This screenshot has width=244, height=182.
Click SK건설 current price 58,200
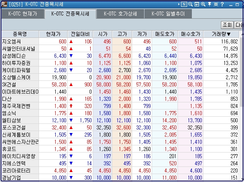tap(59, 84)
